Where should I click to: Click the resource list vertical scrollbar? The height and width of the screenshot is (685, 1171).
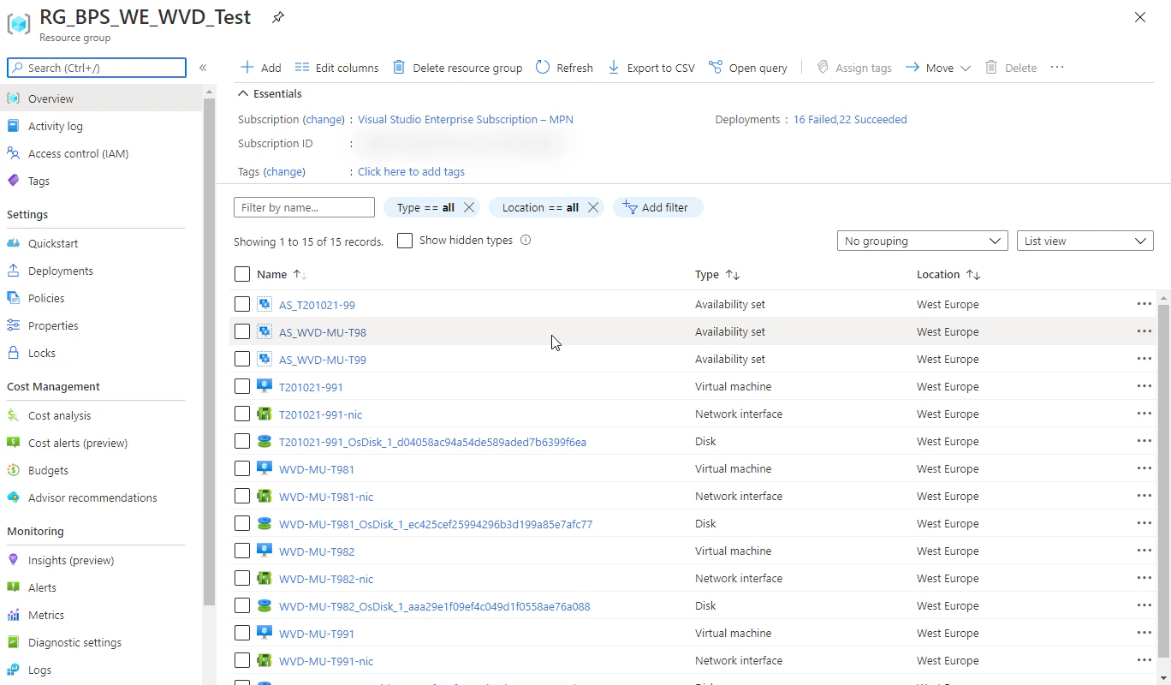[x=1164, y=479]
